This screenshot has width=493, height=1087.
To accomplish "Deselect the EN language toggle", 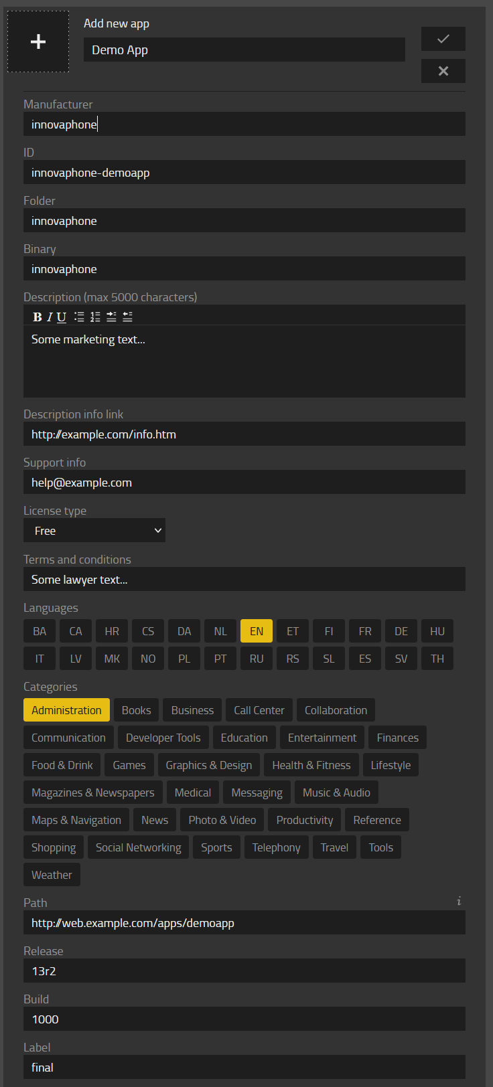I will pos(257,631).
